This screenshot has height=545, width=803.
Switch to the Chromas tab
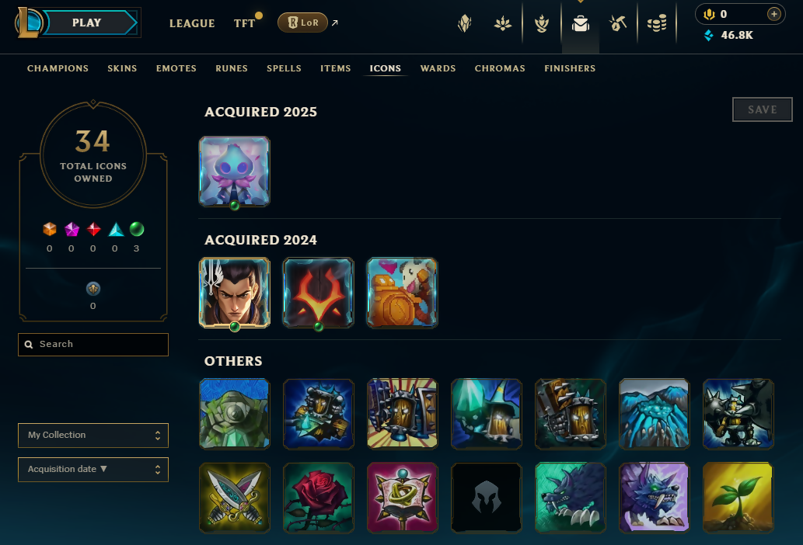click(500, 68)
